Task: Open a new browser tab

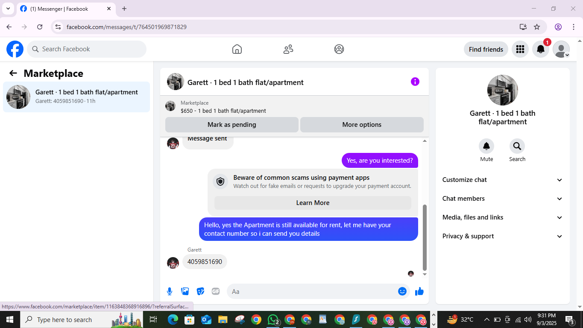Action: (124, 9)
